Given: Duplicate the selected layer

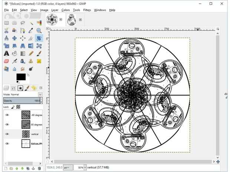Looking at the screenshot, I should coord(28,169).
